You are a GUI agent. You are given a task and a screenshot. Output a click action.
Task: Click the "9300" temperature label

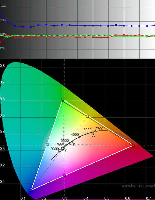click(55, 149)
